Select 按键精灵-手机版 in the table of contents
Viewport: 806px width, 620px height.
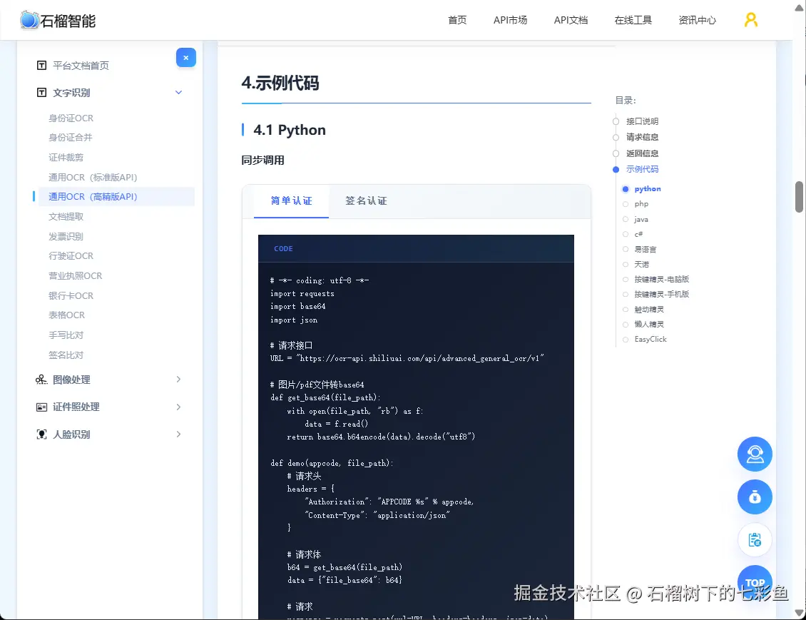click(x=661, y=294)
